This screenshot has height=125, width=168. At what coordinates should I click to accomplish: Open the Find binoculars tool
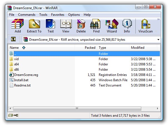click(x=95, y=24)
